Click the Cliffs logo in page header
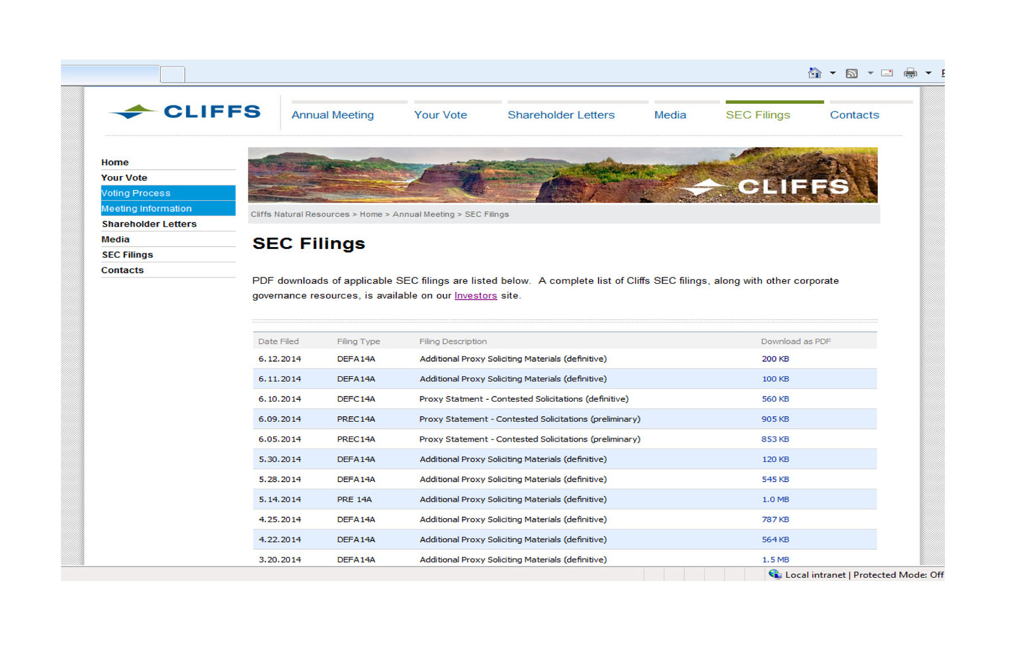 [184, 111]
